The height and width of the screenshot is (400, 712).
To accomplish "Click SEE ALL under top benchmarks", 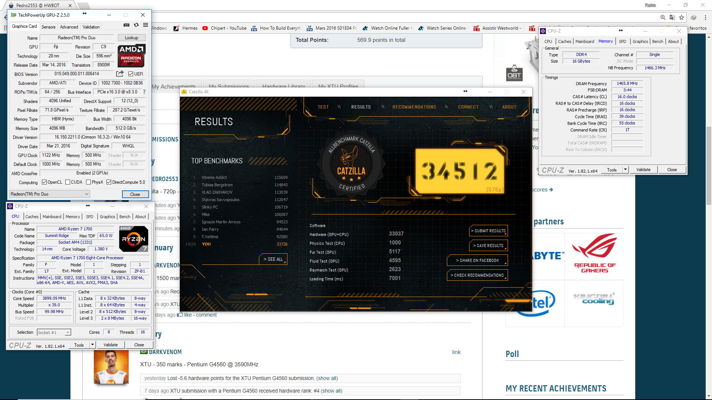I will (x=273, y=259).
